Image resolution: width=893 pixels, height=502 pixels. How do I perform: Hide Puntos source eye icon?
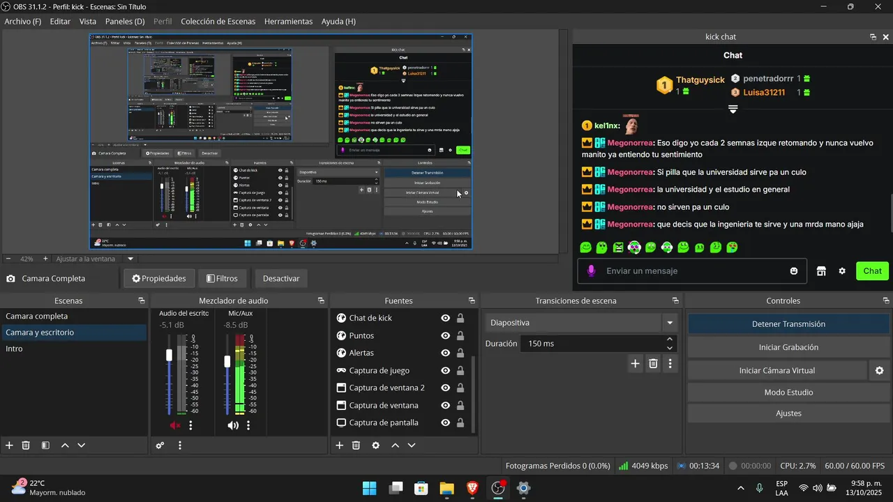(445, 335)
